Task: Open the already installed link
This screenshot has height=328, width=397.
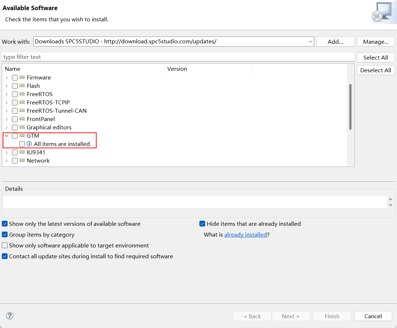Action: (245, 235)
